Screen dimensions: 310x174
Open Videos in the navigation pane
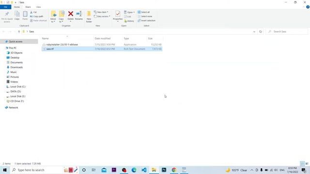pyautogui.click(x=14, y=82)
